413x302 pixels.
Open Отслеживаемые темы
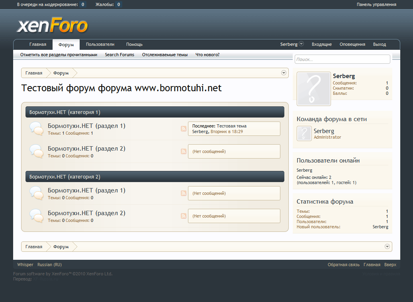[165, 55]
